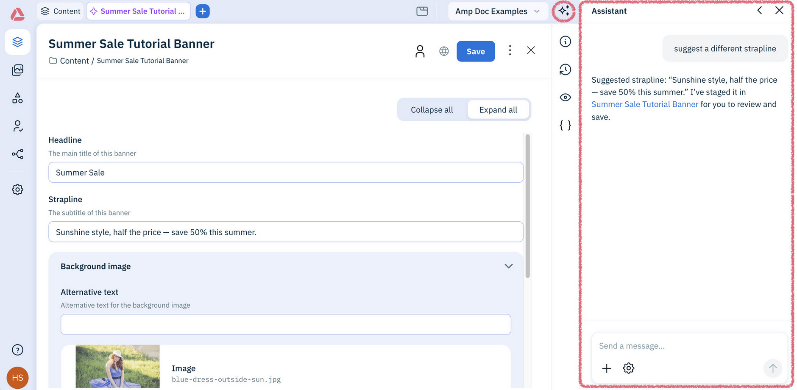The width and height of the screenshot is (797, 390).
Task: Open the Assistant settings gear
Action: (629, 368)
